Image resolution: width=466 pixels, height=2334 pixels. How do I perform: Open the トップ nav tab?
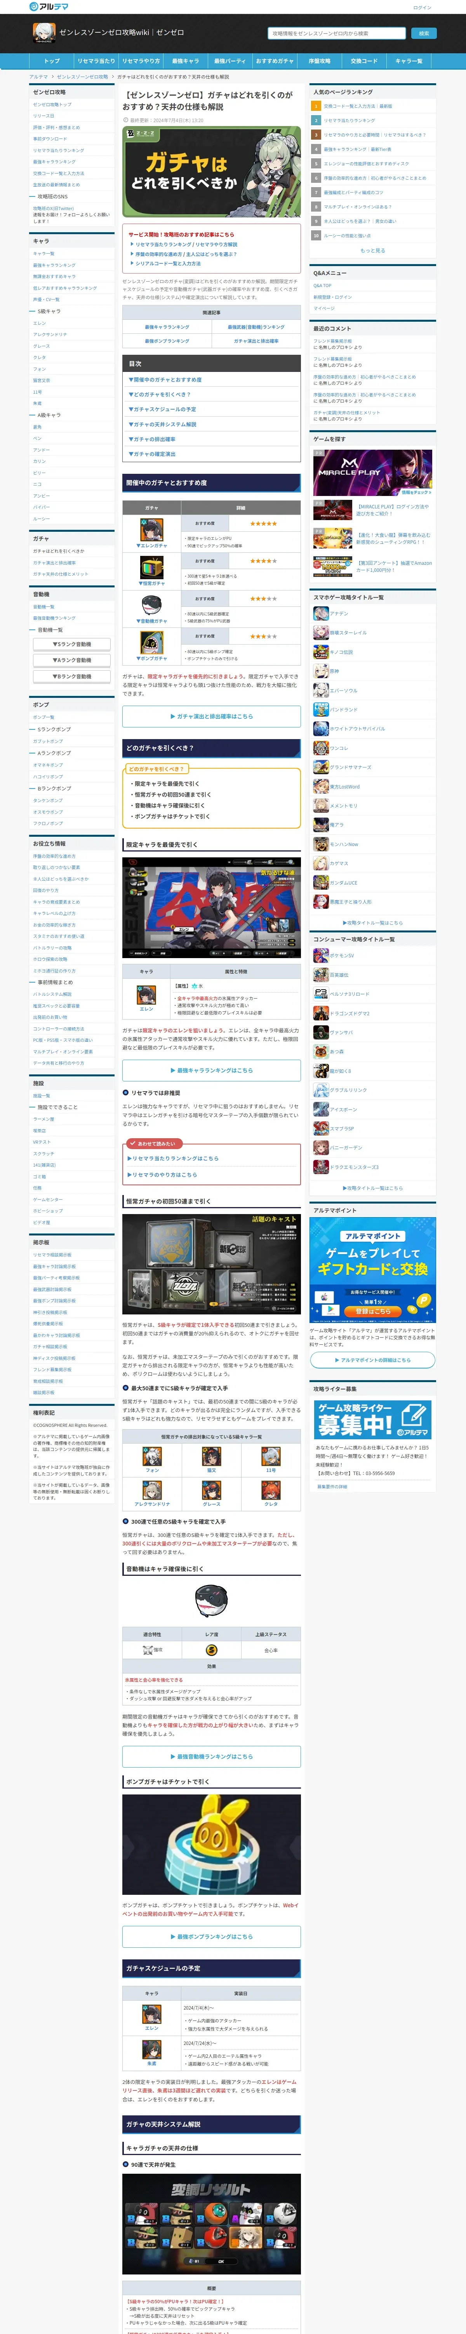click(x=52, y=61)
